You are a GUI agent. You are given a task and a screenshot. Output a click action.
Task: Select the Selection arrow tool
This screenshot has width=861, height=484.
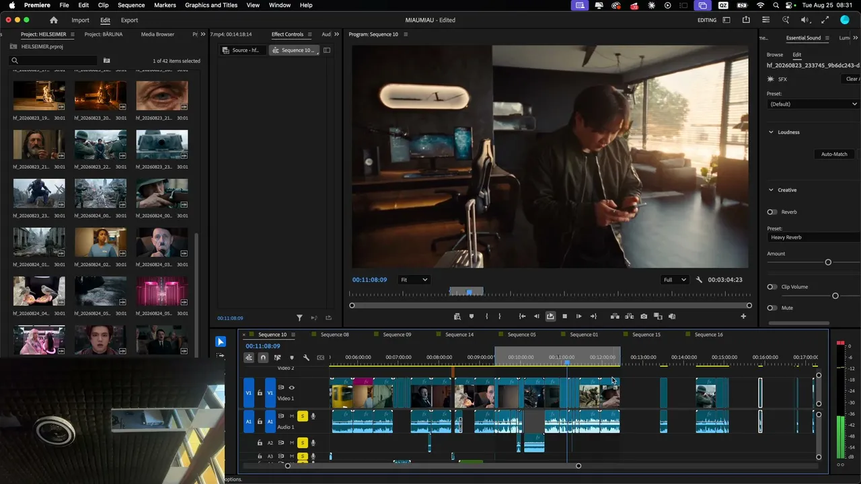point(220,341)
